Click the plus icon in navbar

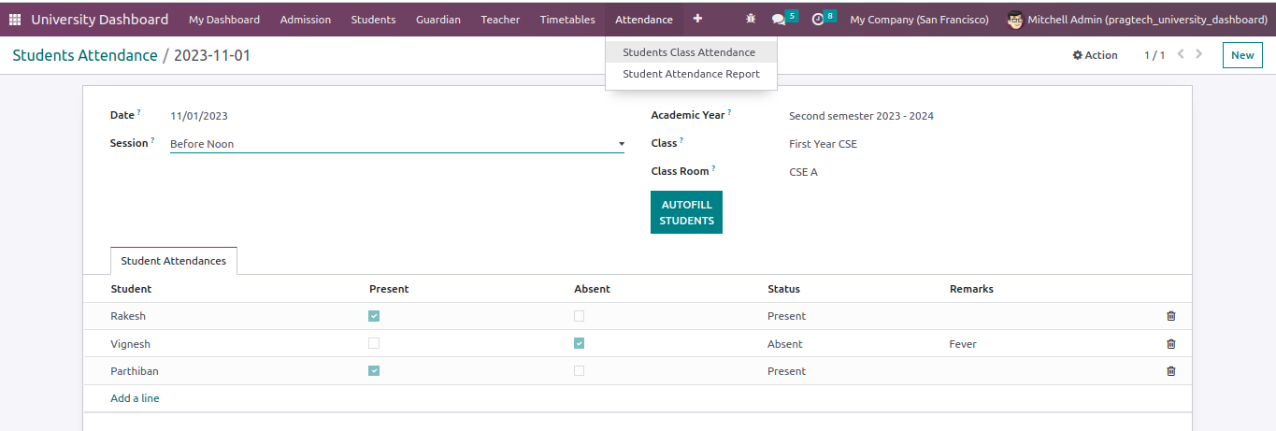click(x=697, y=19)
